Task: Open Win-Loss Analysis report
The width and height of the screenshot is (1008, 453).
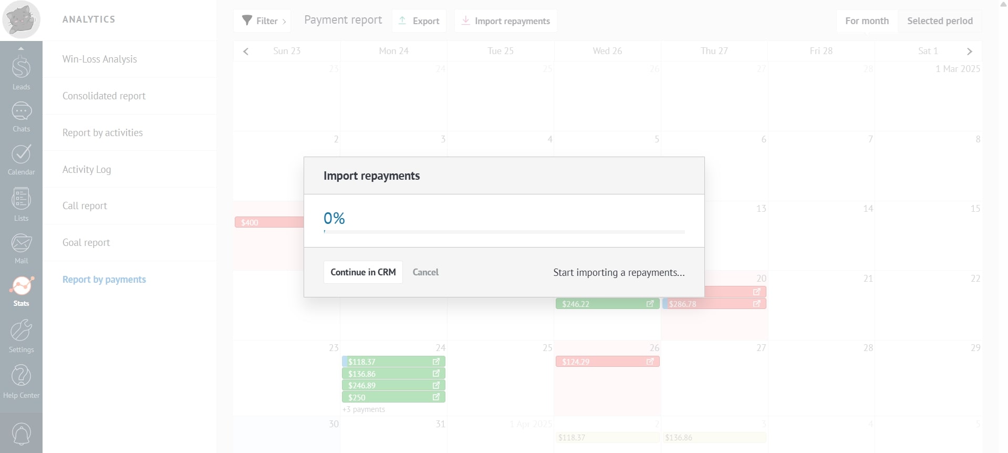Action: click(x=100, y=59)
